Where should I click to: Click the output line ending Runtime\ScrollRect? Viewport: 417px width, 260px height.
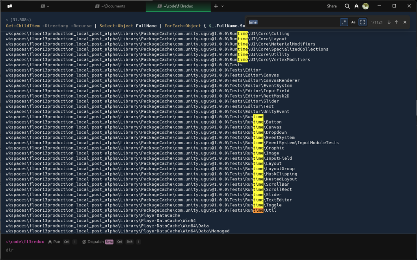149,189
